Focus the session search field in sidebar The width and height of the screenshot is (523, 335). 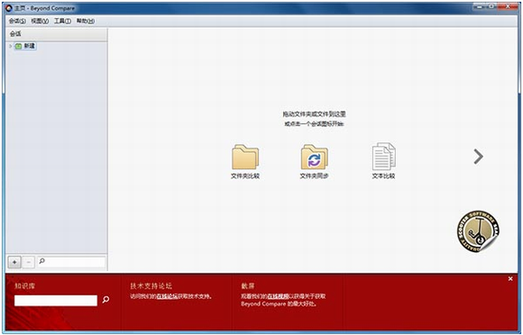click(x=71, y=262)
